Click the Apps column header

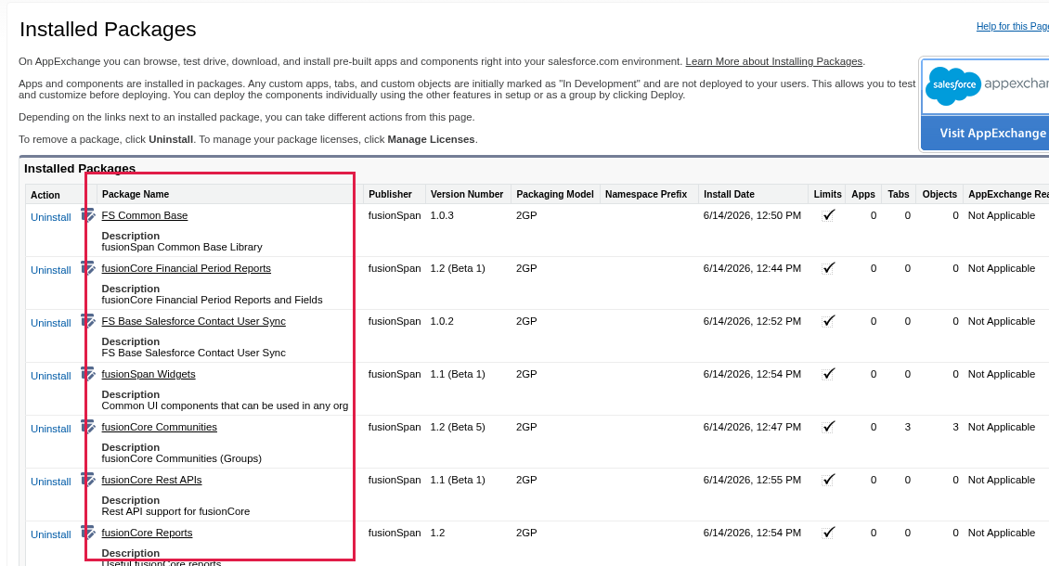pyautogui.click(x=863, y=194)
